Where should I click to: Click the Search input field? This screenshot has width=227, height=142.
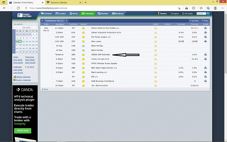click(201, 13)
